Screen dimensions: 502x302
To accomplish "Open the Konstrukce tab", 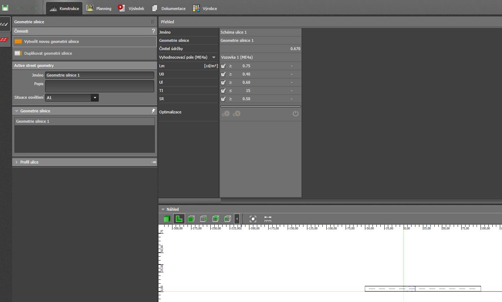I will point(64,8).
